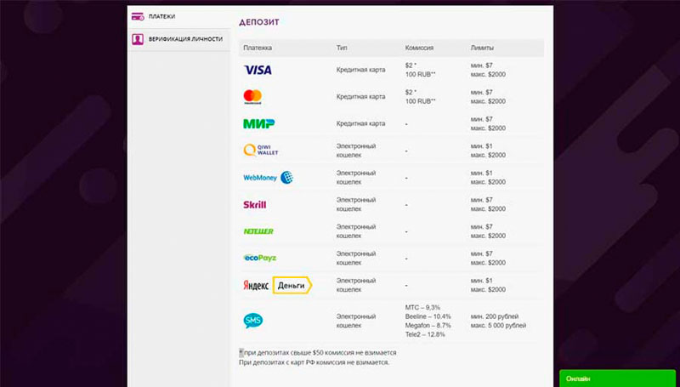Click the Яндекс Деньги logo

278,286
